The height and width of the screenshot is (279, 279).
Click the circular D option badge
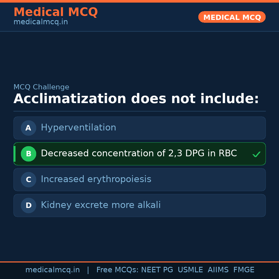tap(28, 205)
